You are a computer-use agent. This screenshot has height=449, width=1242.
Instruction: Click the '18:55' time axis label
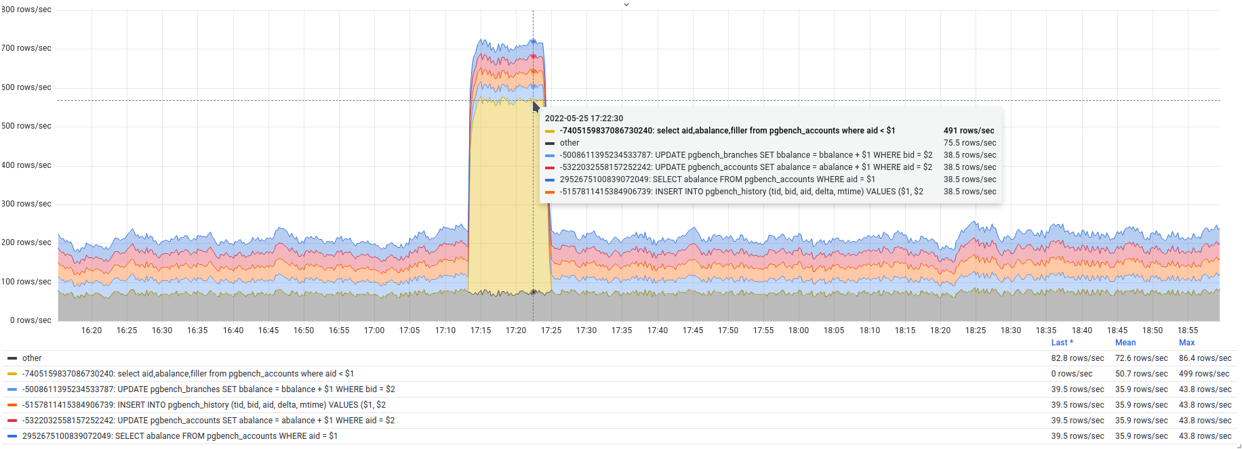(1188, 330)
